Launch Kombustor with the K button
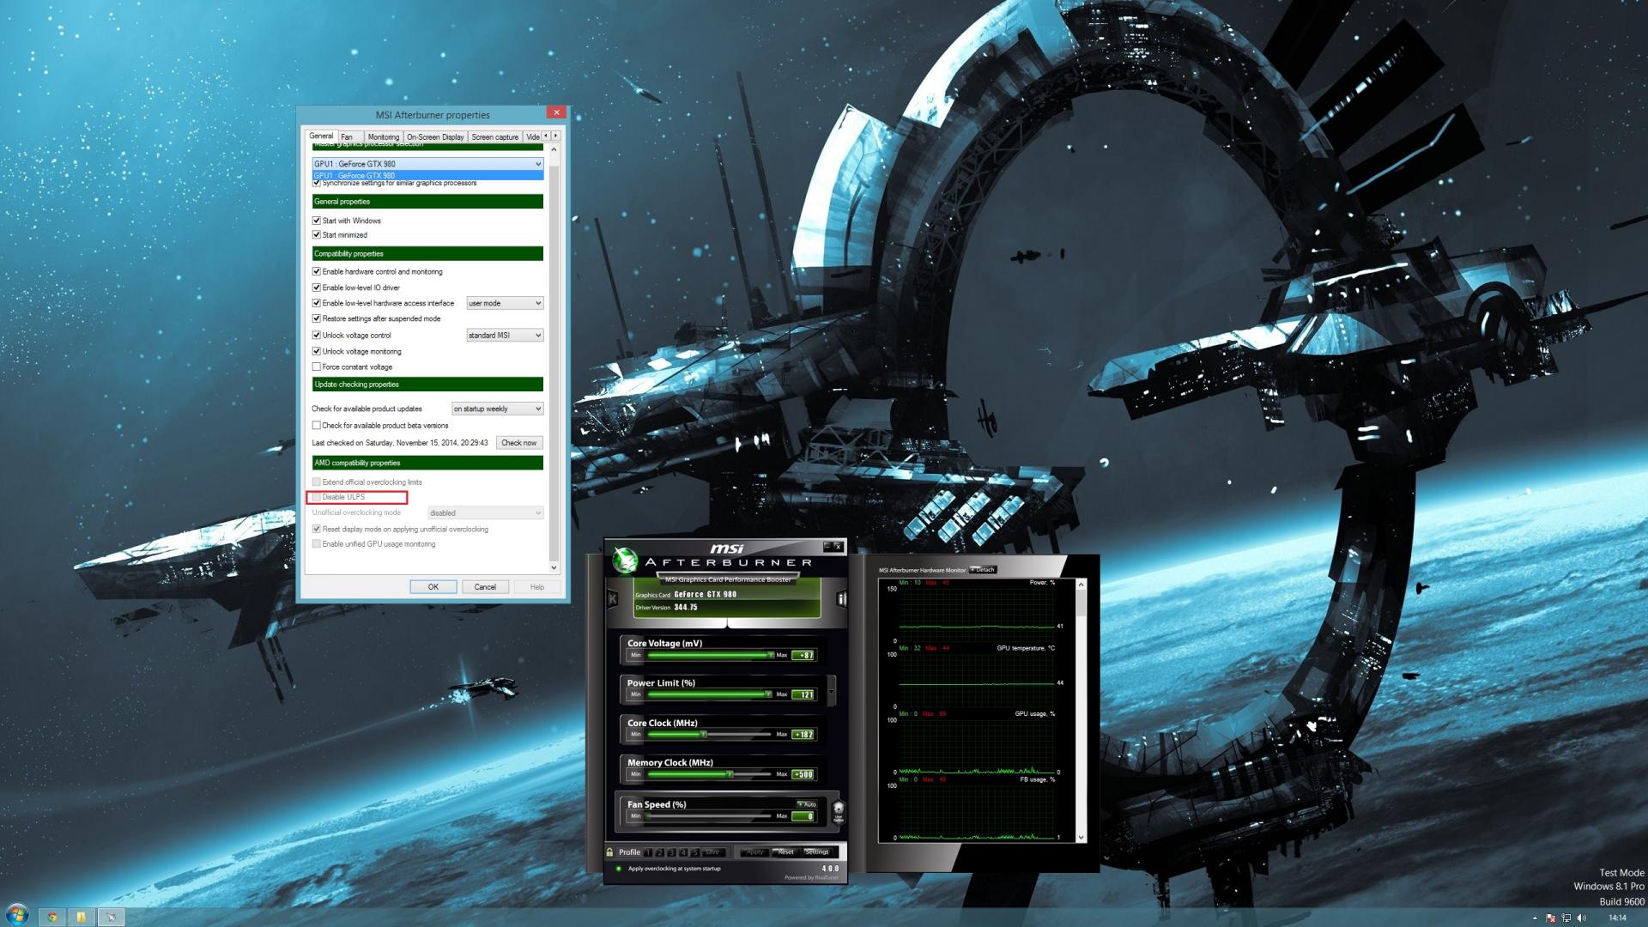 pyautogui.click(x=613, y=598)
